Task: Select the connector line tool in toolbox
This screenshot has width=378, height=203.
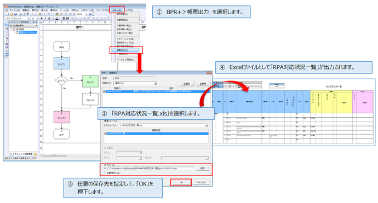Action: (x=7, y=38)
